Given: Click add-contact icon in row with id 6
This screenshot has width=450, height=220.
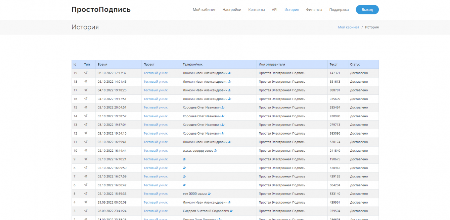Looking at the screenshot, I should click(184, 185).
